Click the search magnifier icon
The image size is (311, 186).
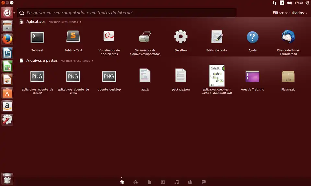click(22, 13)
